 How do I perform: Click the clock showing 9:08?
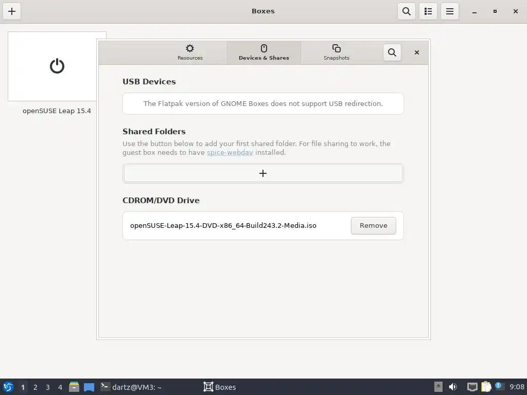[517, 387]
